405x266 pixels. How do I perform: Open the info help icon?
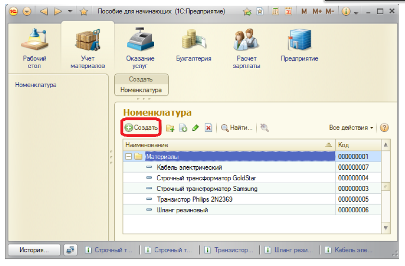pos(346,12)
